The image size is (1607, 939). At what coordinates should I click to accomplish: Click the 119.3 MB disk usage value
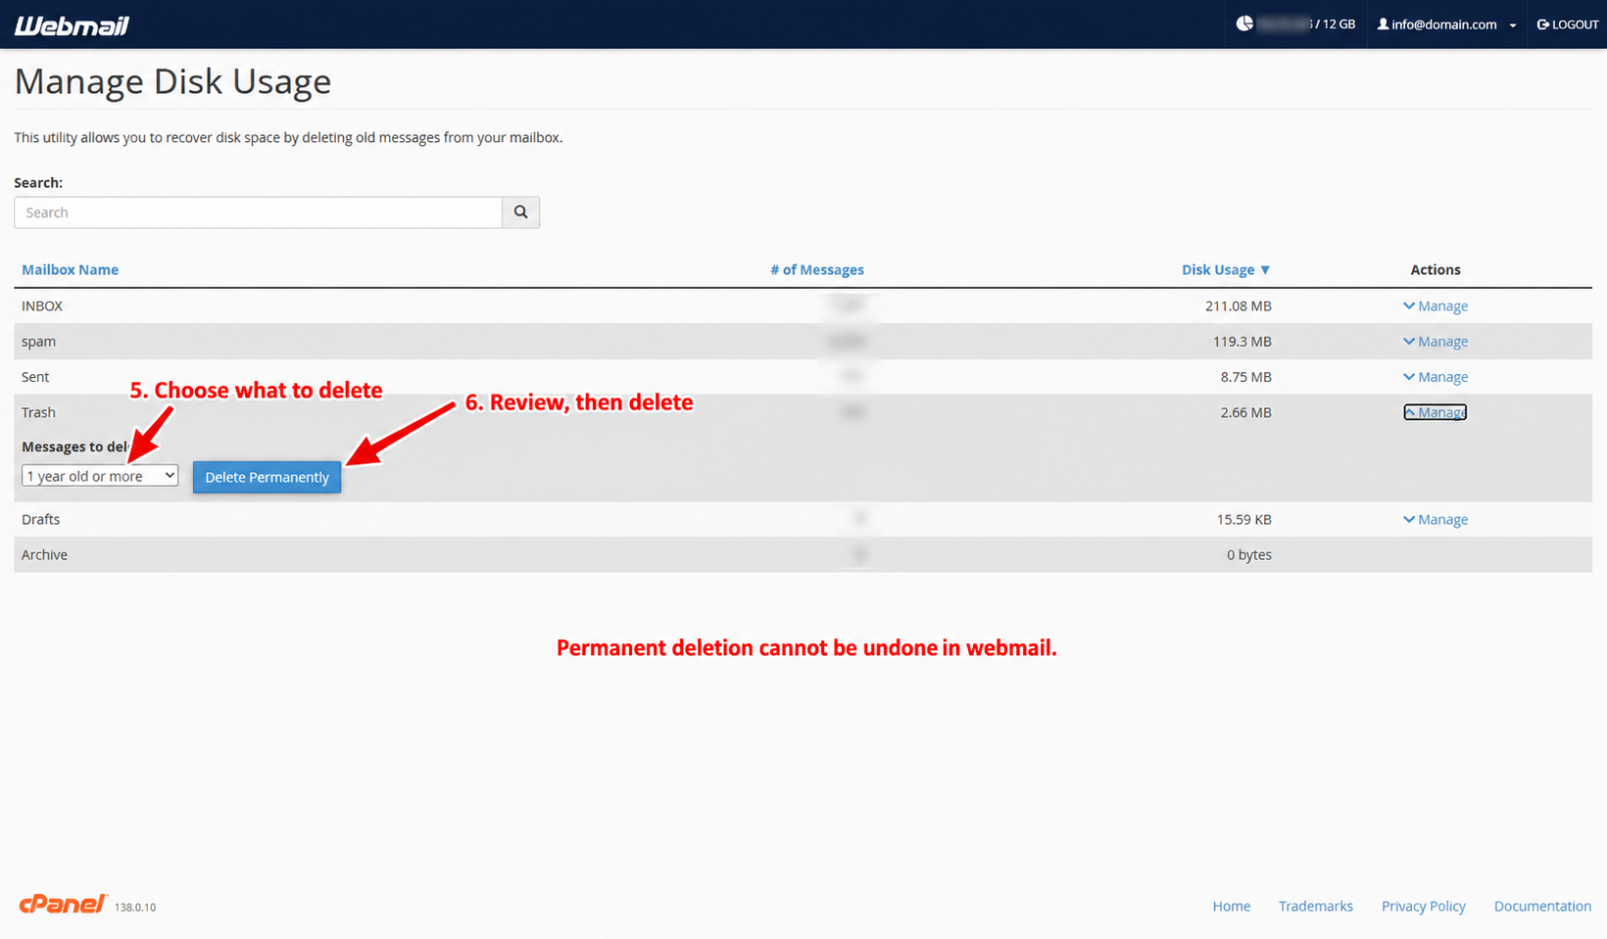[1242, 341]
